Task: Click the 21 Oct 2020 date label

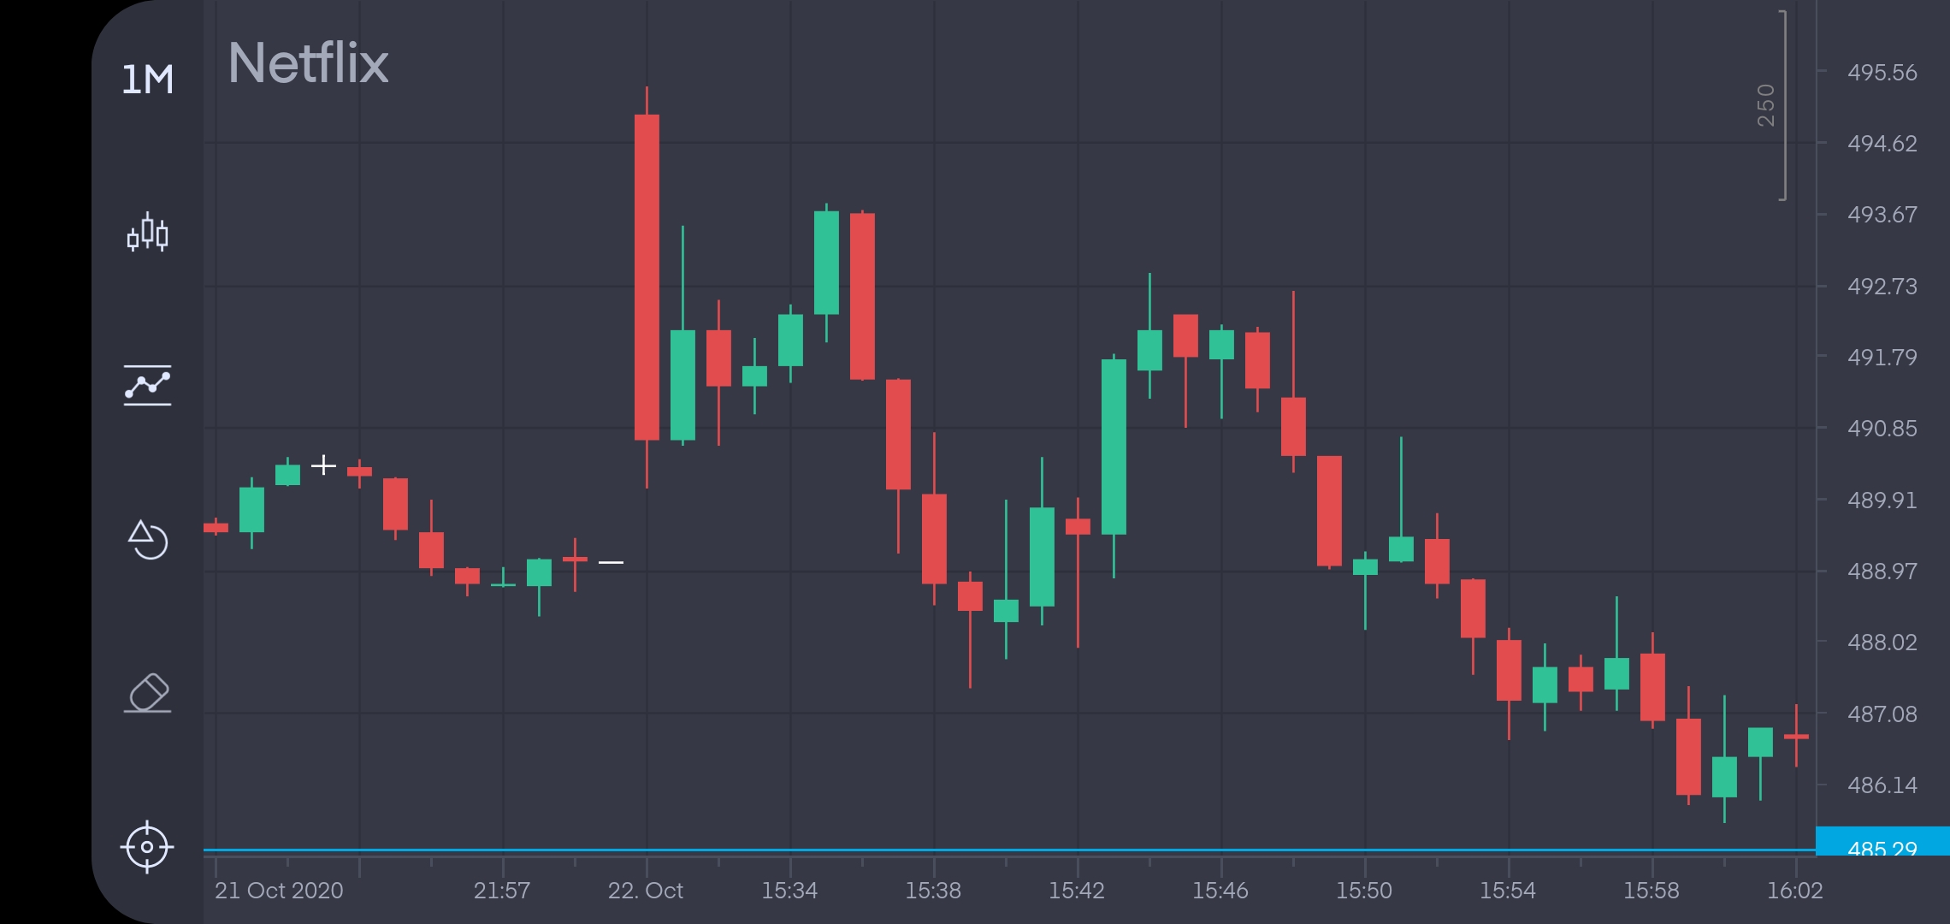Action: point(279,891)
